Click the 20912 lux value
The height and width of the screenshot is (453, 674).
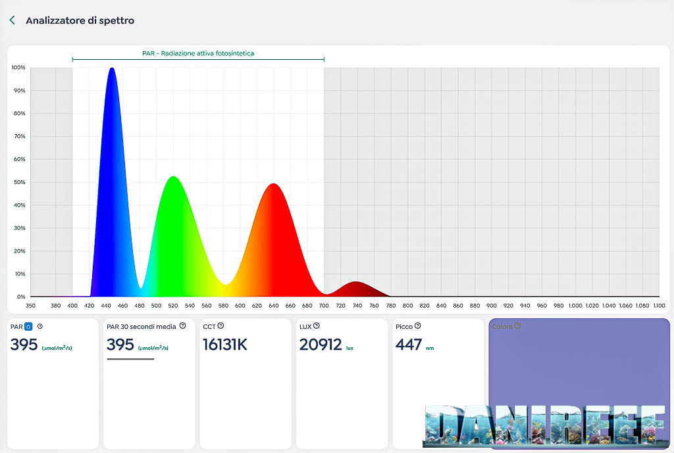point(321,345)
